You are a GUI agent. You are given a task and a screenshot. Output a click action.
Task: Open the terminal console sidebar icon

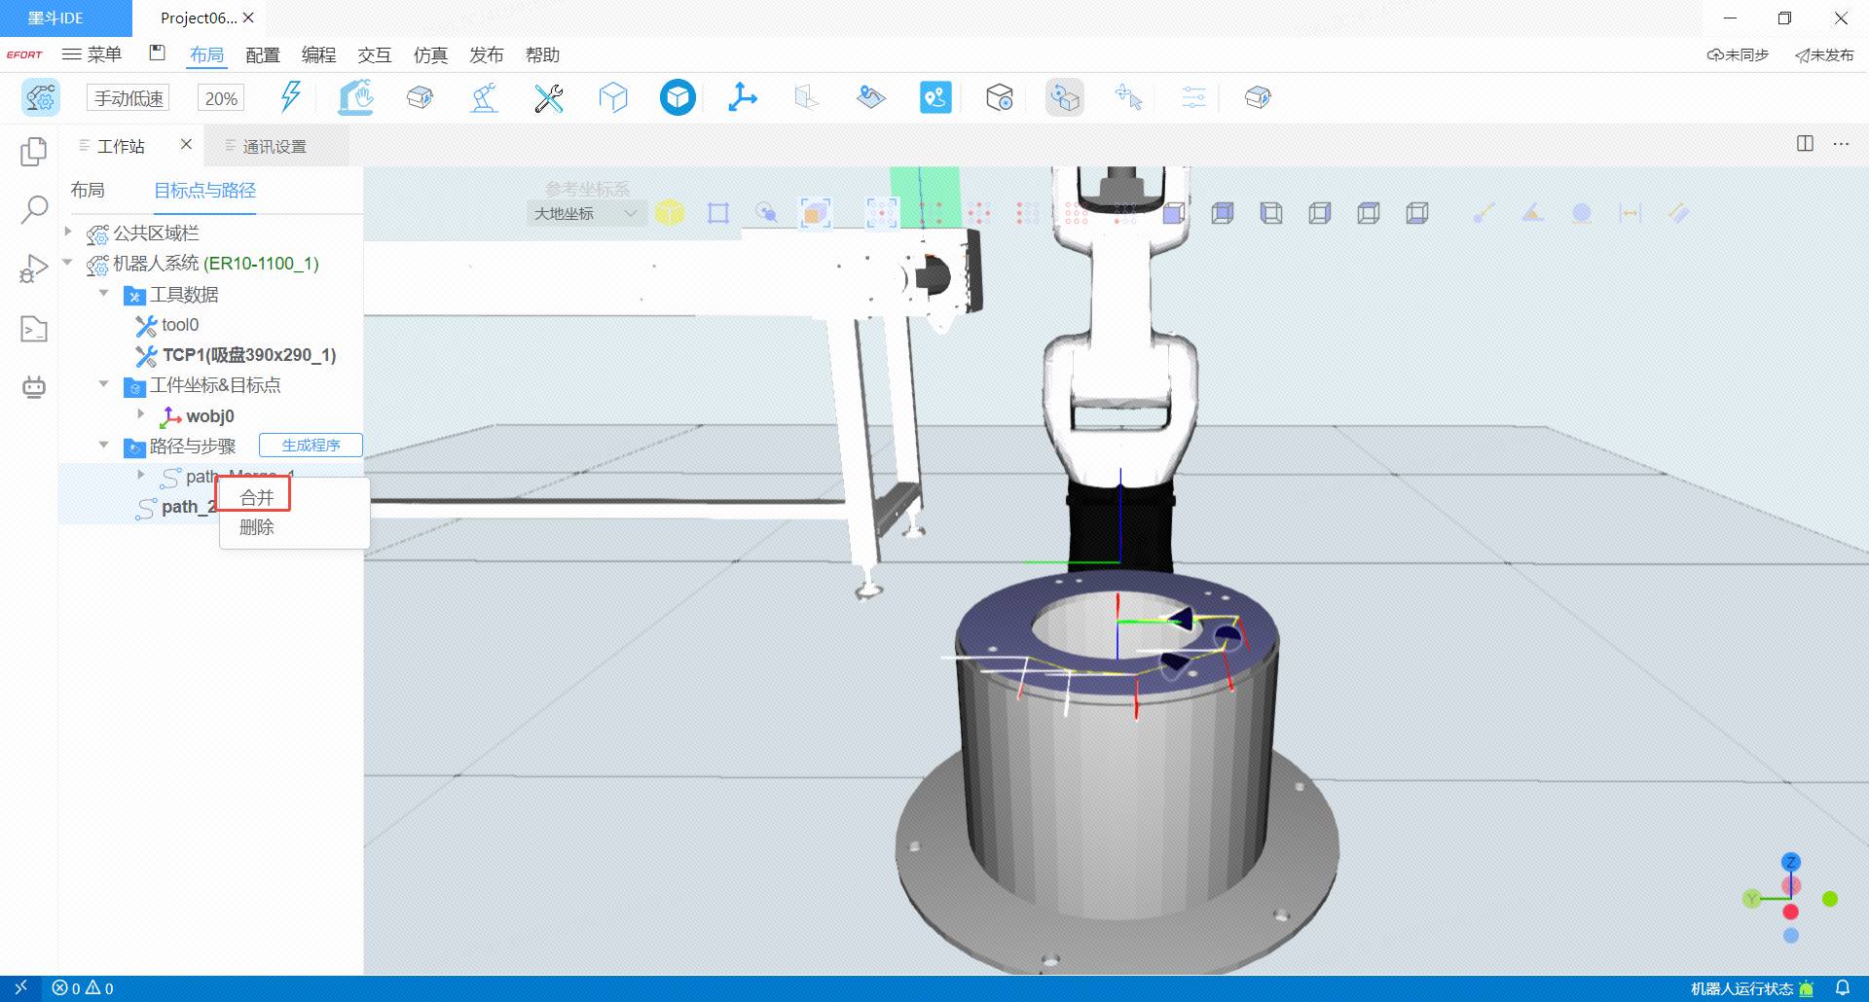pyautogui.click(x=34, y=329)
